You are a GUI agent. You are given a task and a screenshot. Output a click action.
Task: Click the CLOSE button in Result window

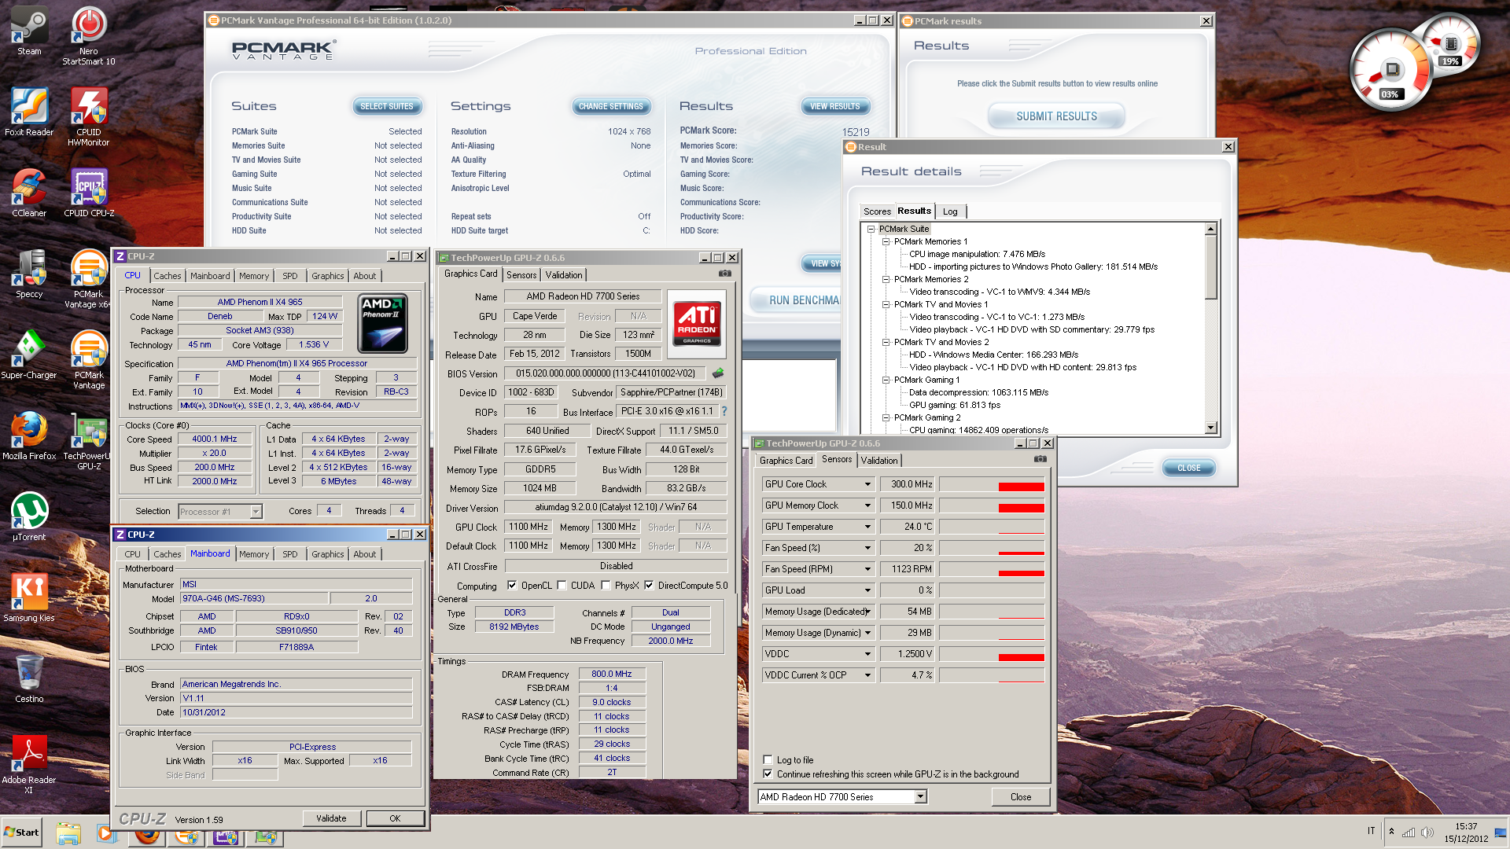point(1189,468)
